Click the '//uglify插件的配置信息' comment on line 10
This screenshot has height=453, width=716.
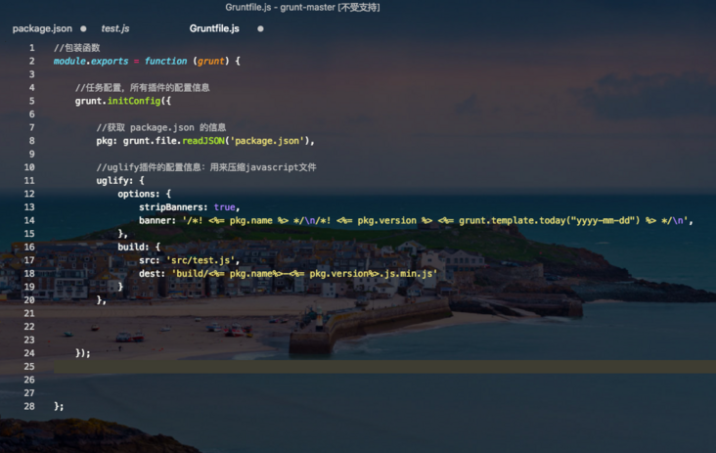click(x=149, y=167)
